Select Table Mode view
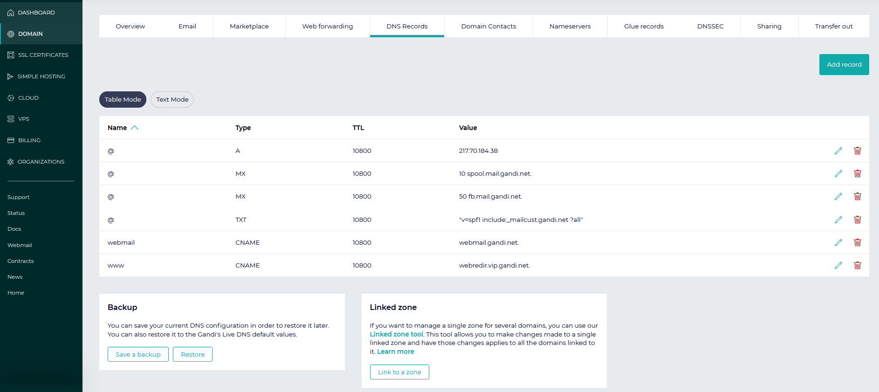The width and height of the screenshot is (879, 392). point(123,100)
